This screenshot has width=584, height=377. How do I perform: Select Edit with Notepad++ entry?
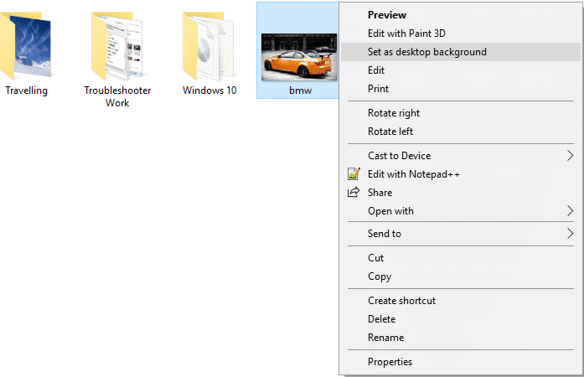click(461, 174)
